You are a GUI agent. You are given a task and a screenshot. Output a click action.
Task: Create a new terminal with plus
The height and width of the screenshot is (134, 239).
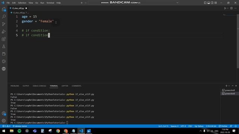coord(226,86)
